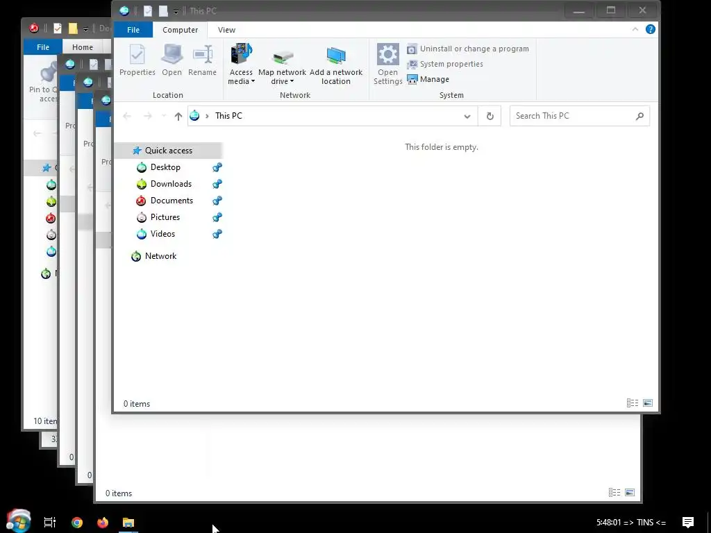Click Uninstall or change a program

(467, 49)
